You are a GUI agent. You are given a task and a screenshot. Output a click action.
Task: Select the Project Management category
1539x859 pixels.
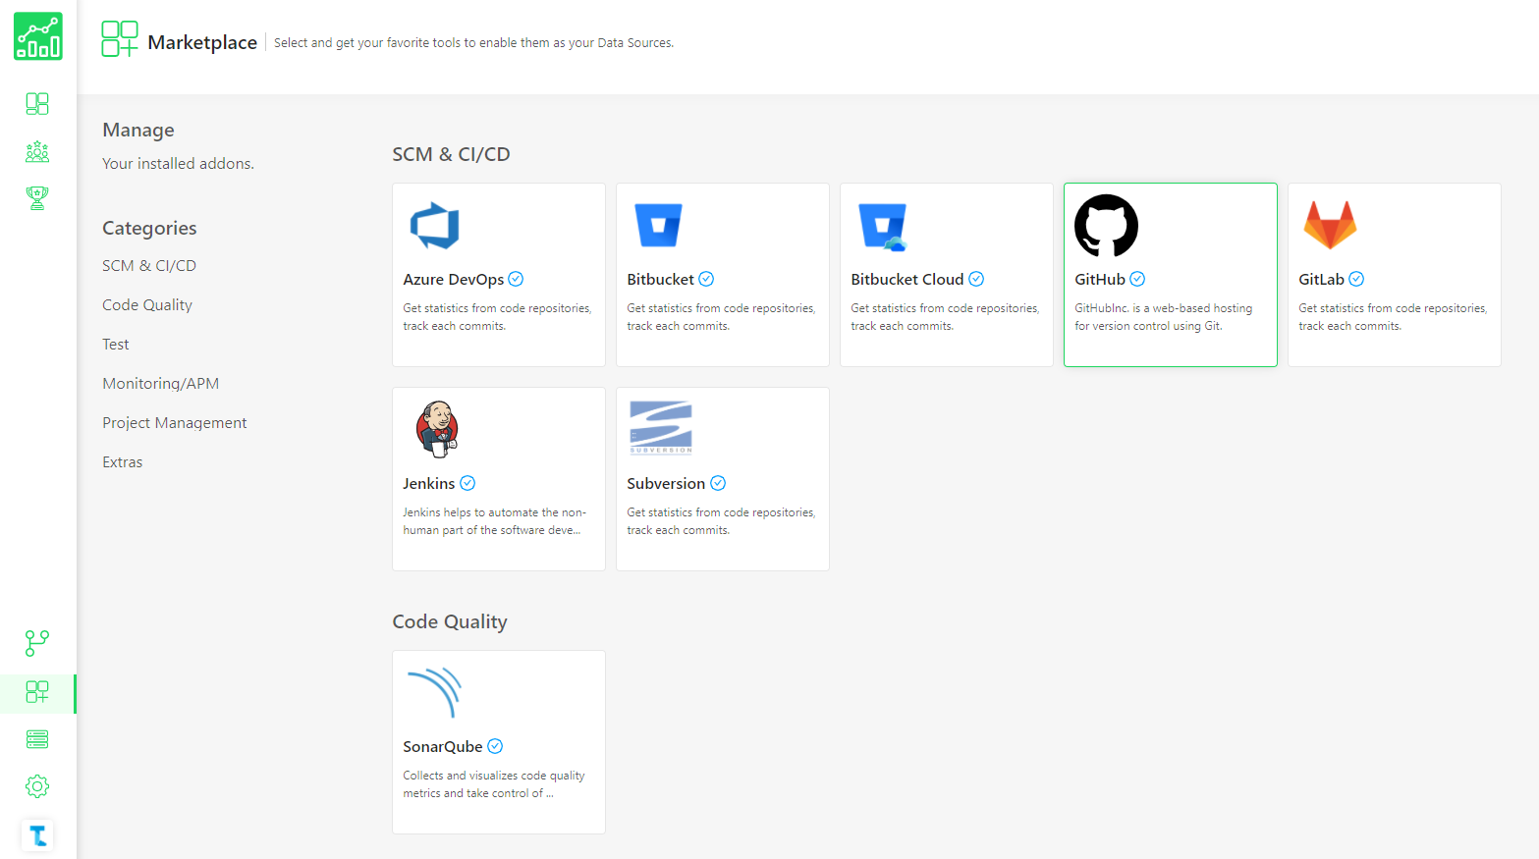(175, 423)
